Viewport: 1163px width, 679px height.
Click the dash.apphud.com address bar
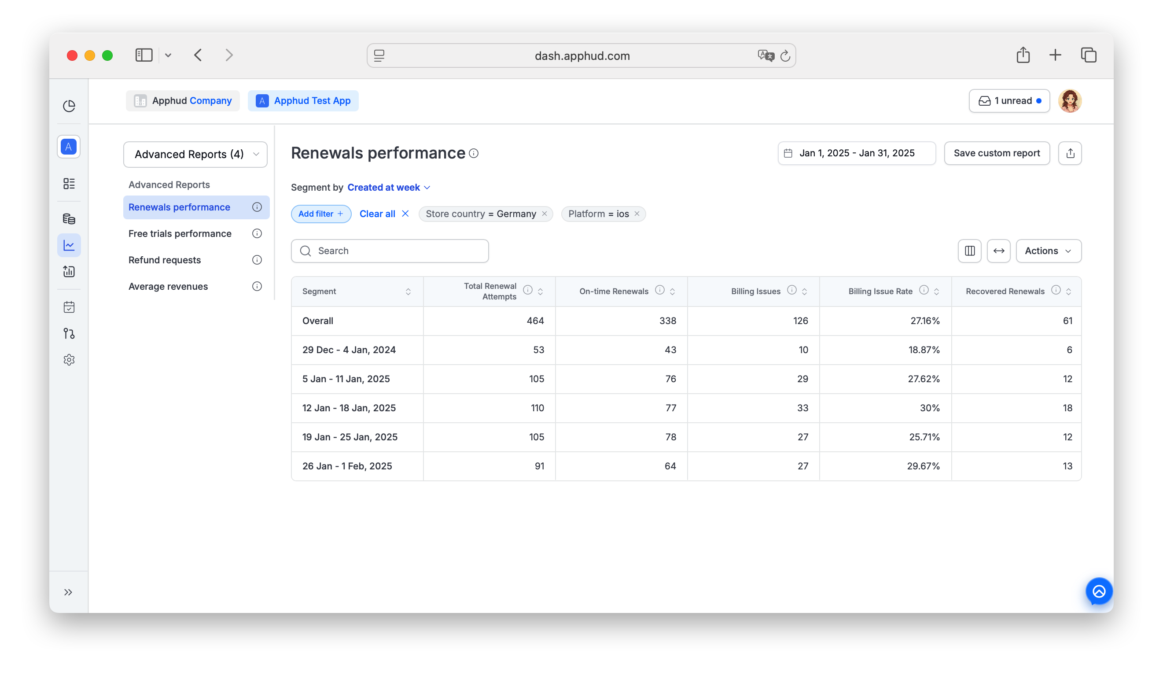click(581, 56)
